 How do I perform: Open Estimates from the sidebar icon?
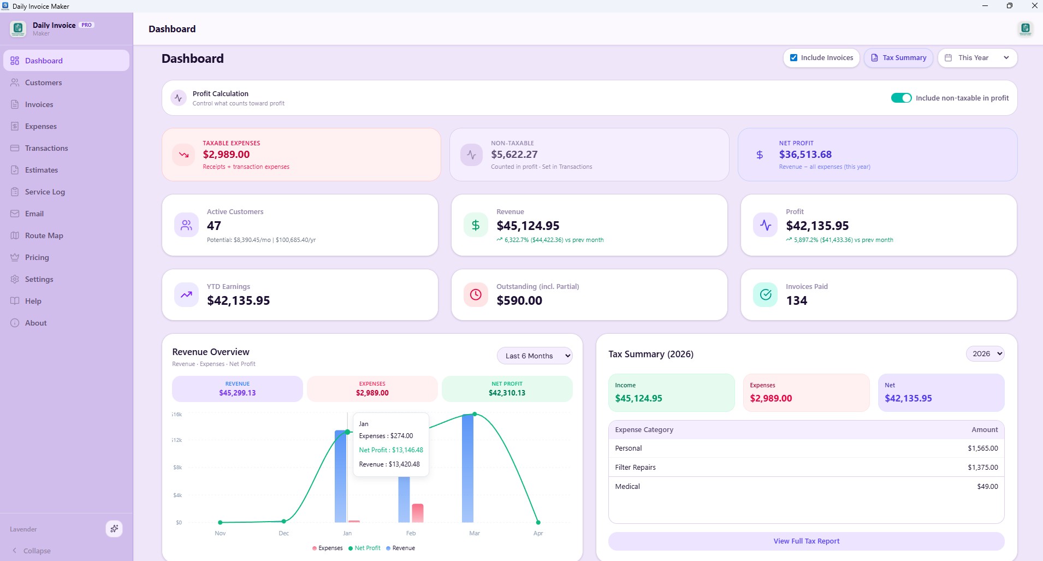(x=15, y=170)
